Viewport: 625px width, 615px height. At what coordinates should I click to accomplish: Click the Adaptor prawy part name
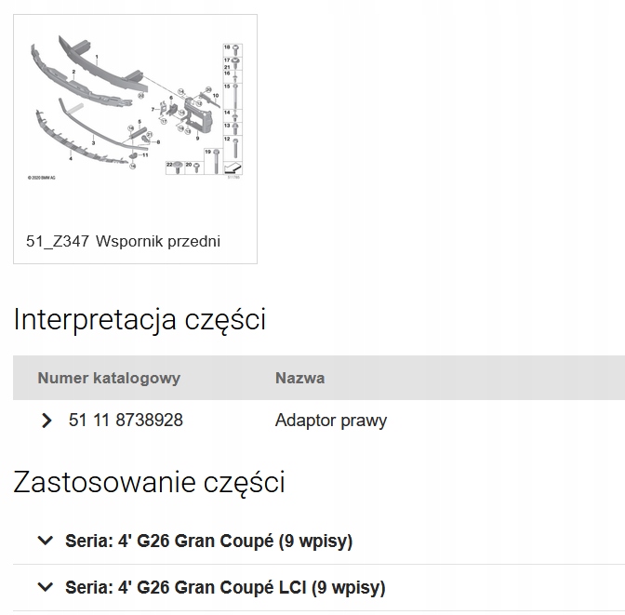[331, 421]
